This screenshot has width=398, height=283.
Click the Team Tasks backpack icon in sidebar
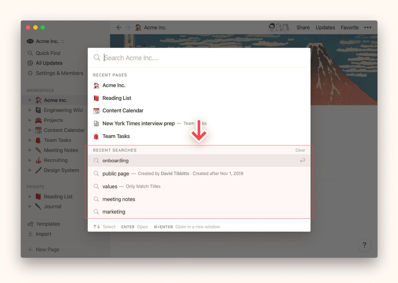(38, 140)
